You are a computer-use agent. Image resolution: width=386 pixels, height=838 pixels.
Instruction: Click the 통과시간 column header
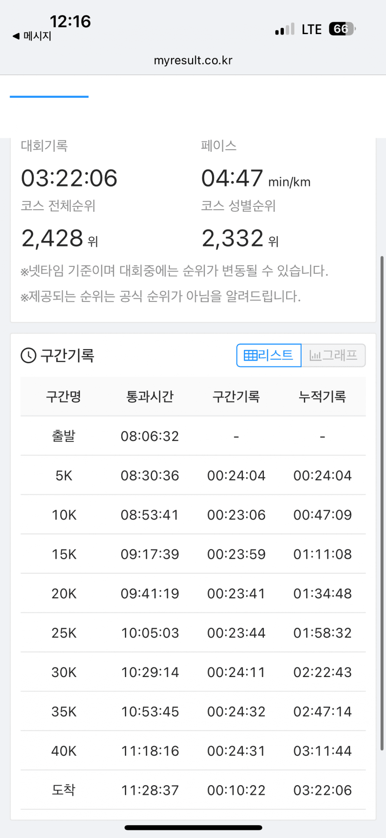pos(150,396)
